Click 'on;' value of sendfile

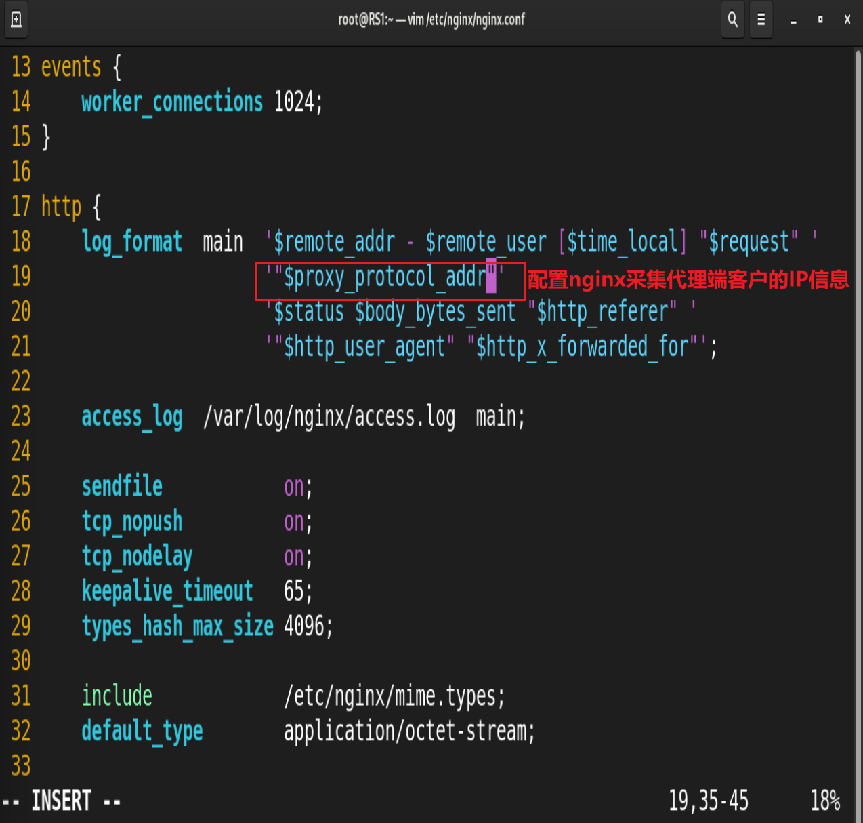298,487
